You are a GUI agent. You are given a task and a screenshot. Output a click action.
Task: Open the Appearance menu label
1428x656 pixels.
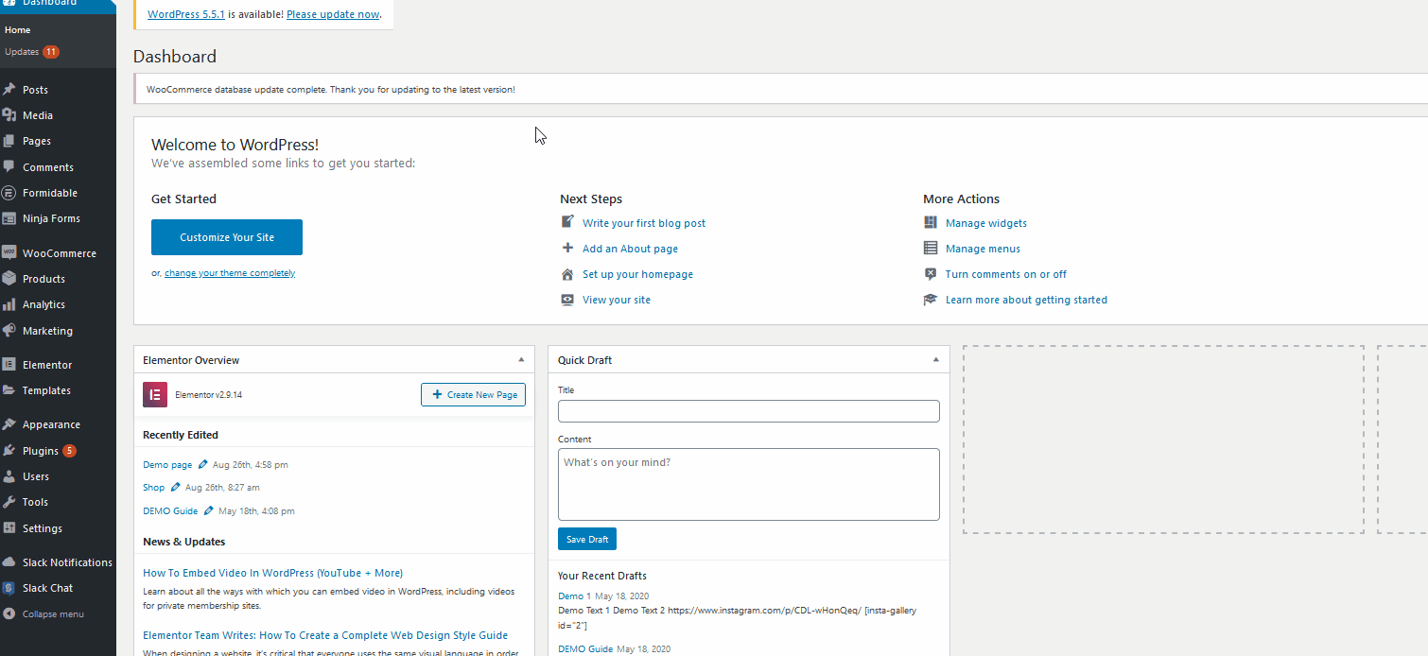coord(52,424)
